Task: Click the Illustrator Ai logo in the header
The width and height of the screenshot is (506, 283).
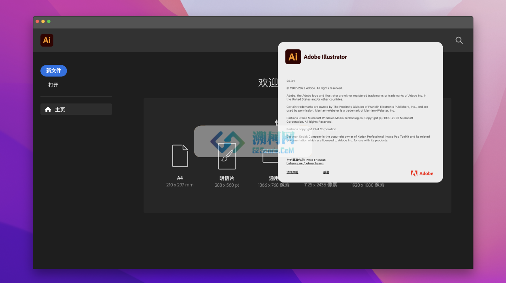Action: [x=47, y=40]
